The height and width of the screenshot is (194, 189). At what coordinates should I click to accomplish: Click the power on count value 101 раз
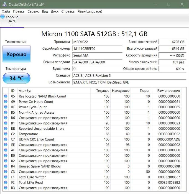(172, 62)
